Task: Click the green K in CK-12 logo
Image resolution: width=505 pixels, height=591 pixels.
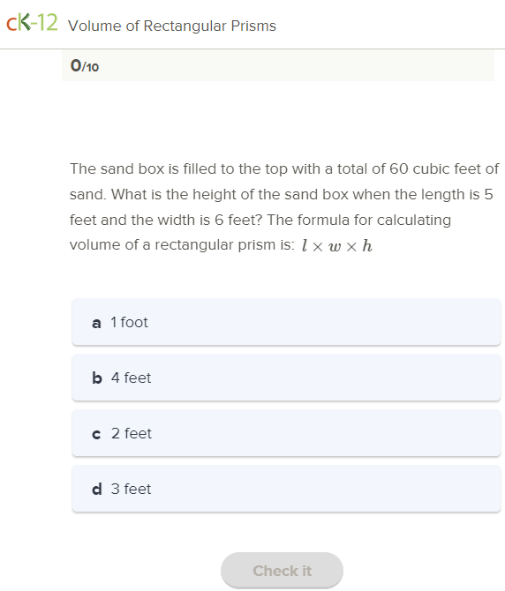Action: click(x=24, y=23)
